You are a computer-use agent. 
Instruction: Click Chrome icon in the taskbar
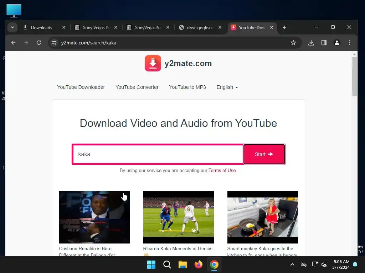click(214, 264)
